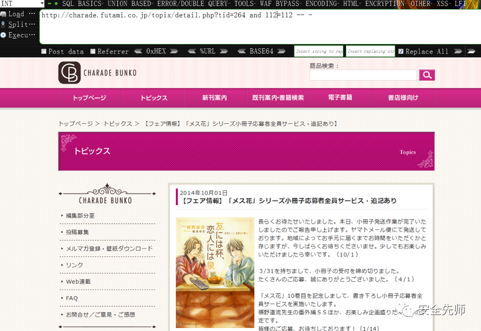
Task: Open the FAQ sidebar link
Action: tap(72, 298)
